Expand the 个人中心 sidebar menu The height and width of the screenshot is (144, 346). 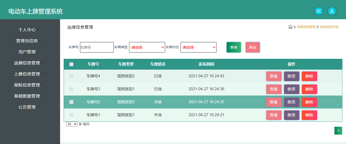[x=29, y=30]
